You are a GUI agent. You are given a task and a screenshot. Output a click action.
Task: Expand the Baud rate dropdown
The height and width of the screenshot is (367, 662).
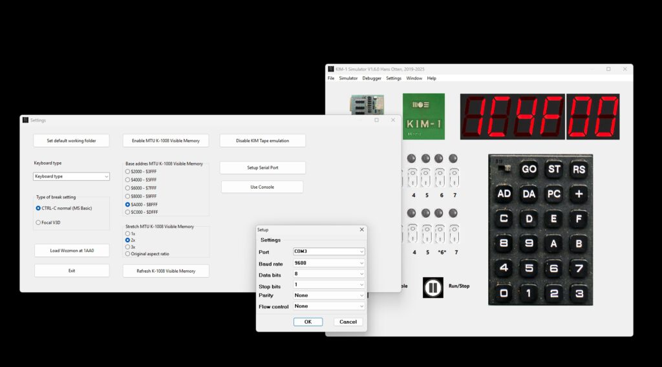tap(329, 263)
